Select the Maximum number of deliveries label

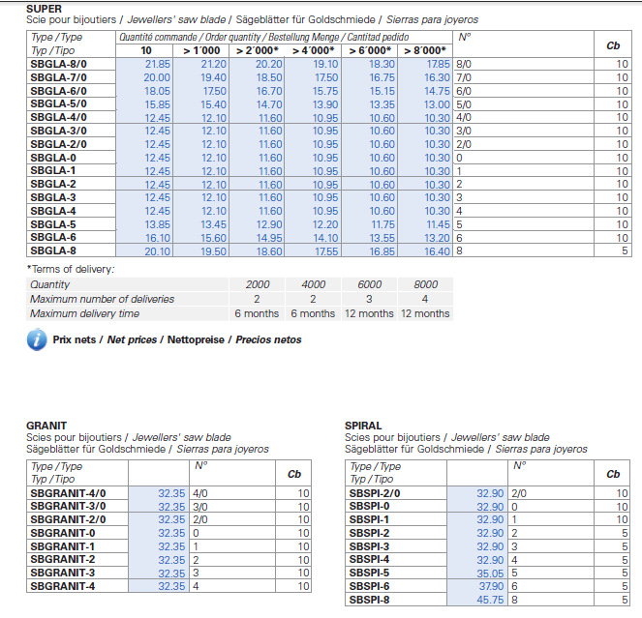tap(102, 299)
